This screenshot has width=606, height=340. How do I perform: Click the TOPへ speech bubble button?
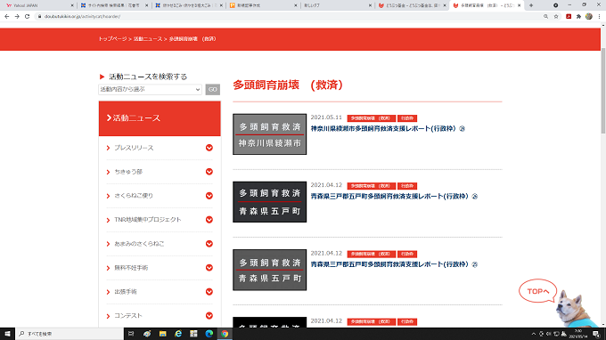[538, 291]
